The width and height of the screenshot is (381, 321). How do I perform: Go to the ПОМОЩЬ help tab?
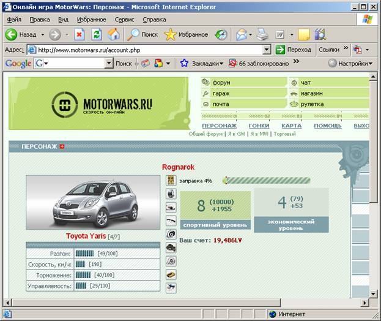(328, 126)
